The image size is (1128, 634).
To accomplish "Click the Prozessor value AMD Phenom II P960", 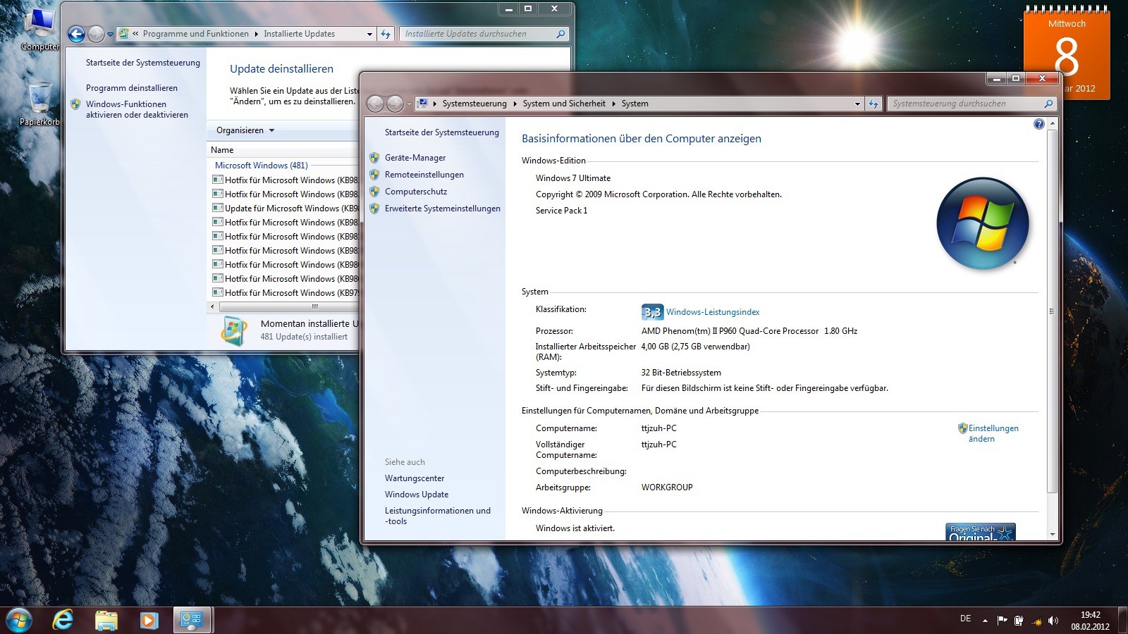I will pos(749,331).
